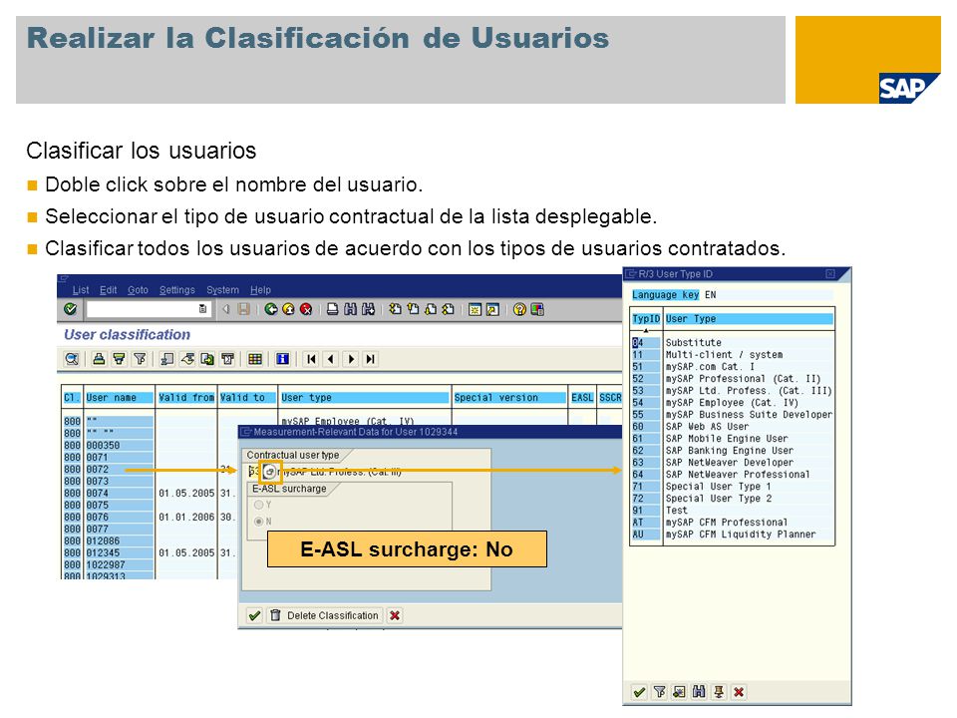This screenshot has height=718, width=957.
Task: Open the Settings menu
Action: (x=177, y=290)
